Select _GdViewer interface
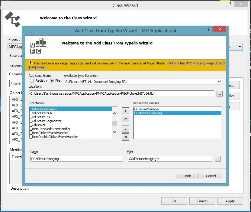This screenshot has height=212, width=251. [x=71, y=125]
